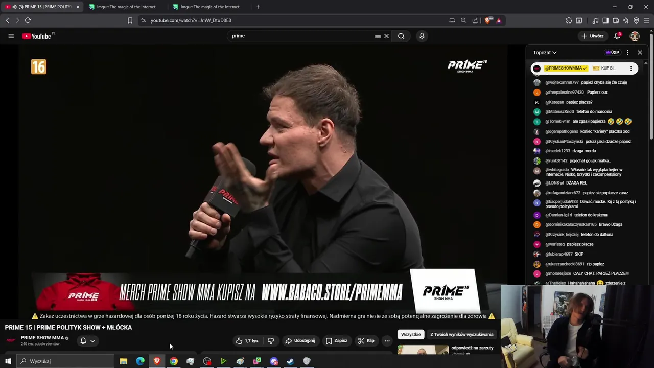Close the live chat panel
The height and width of the screenshot is (368, 654).
pyautogui.click(x=640, y=52)
